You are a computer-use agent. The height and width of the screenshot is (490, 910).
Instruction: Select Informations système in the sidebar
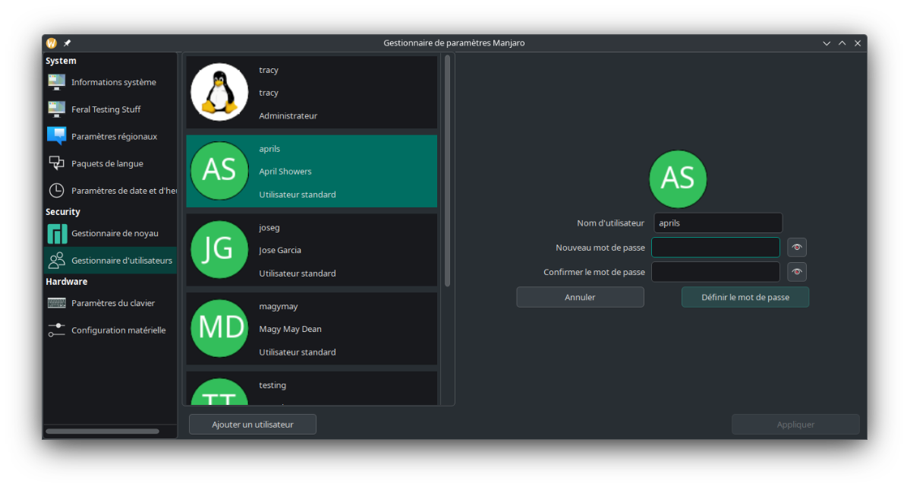[x=110, y=83]
